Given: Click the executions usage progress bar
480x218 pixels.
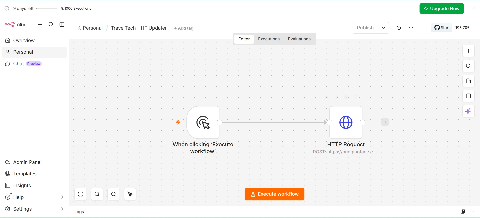Looking at the screenshot, I should click(x=46, y=8).
